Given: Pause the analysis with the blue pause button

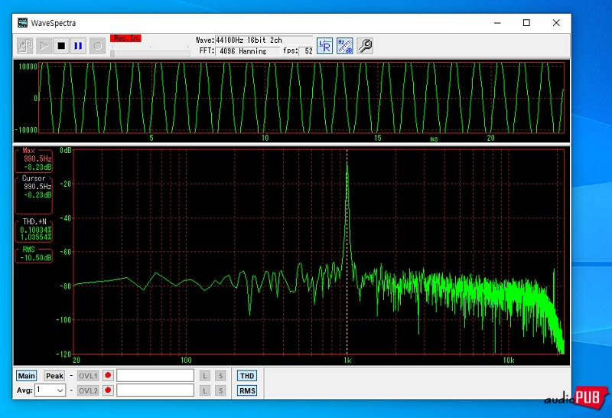Looking at the screenshot, I should [x=78, y=46].
